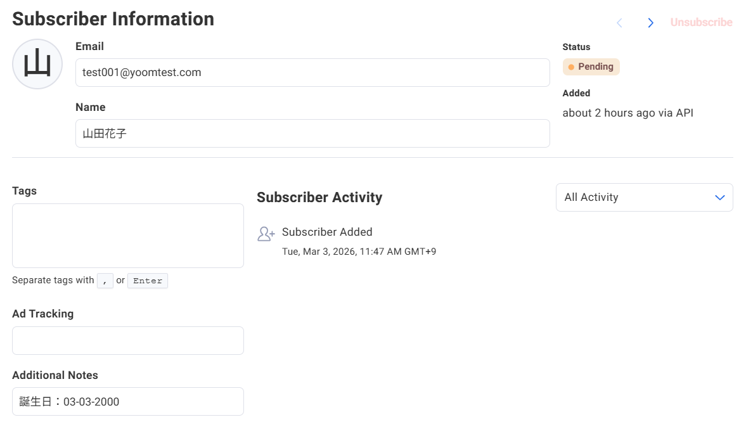Click the Additional Notes field
The width and height of the screenshot is (746, 429).
(x=127, y=401)
